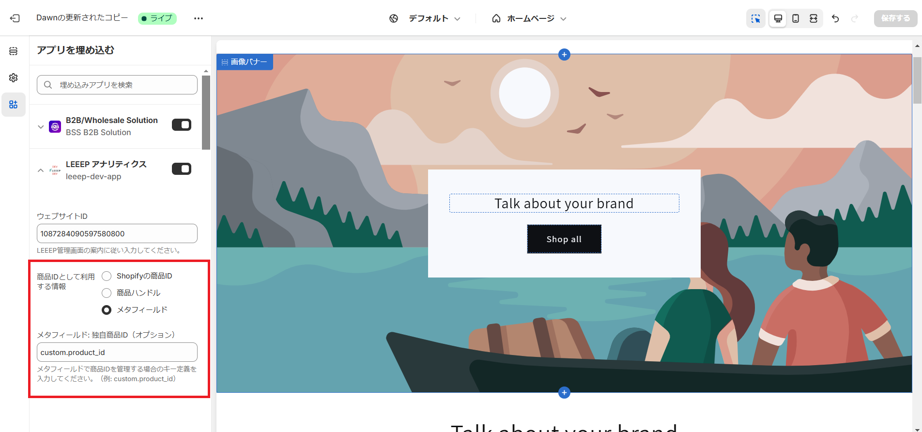This screenshot has height=432, width=922.
Task: Click the Shop all banner button
Action: click(564, 239)
